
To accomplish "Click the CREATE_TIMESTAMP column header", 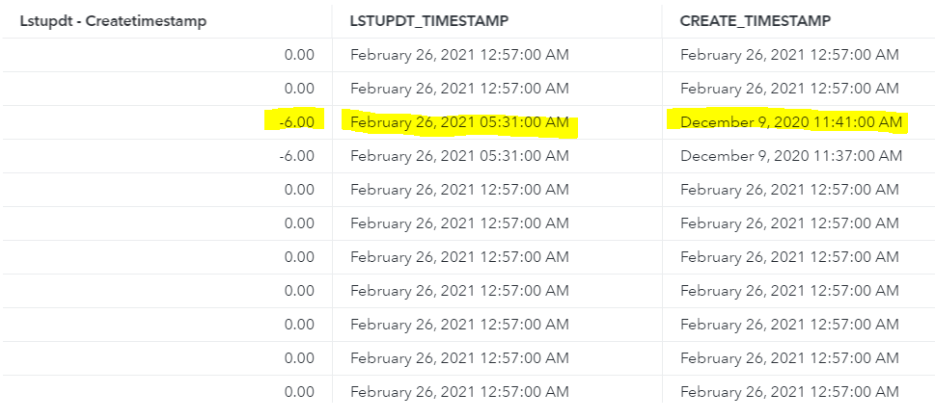I will tap(753, 20).
